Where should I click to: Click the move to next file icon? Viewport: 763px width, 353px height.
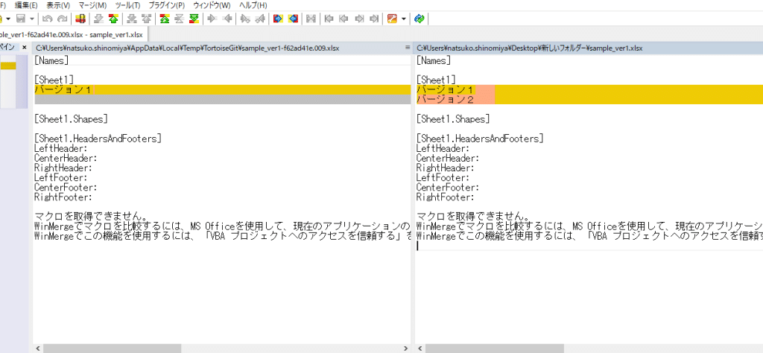pyautogui.click(x=359, y=19)
